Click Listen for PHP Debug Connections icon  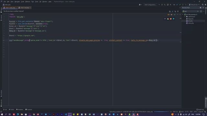pyautogui.click(x=168, y=5)
